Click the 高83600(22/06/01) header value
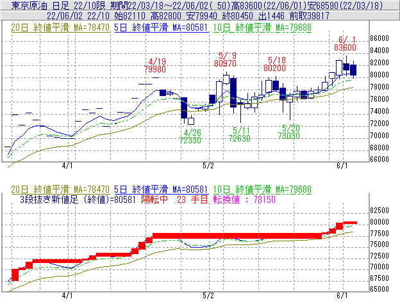Viewport: 400px width, 304px height. coord(269,5)
